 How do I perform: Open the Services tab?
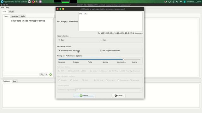pyautogui.click(x=15, y=16)
